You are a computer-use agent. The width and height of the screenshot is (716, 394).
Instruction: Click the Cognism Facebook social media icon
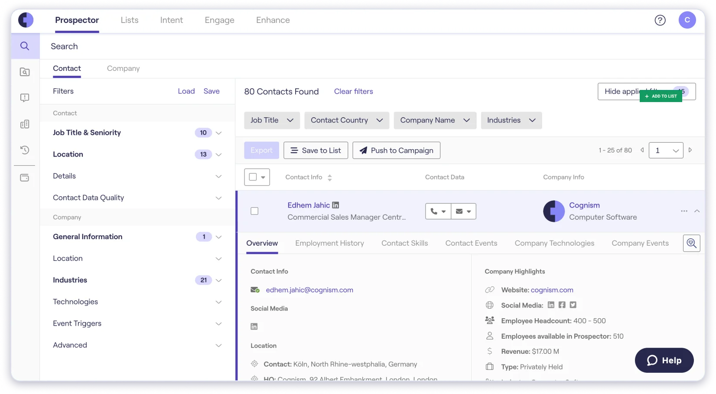562,305
